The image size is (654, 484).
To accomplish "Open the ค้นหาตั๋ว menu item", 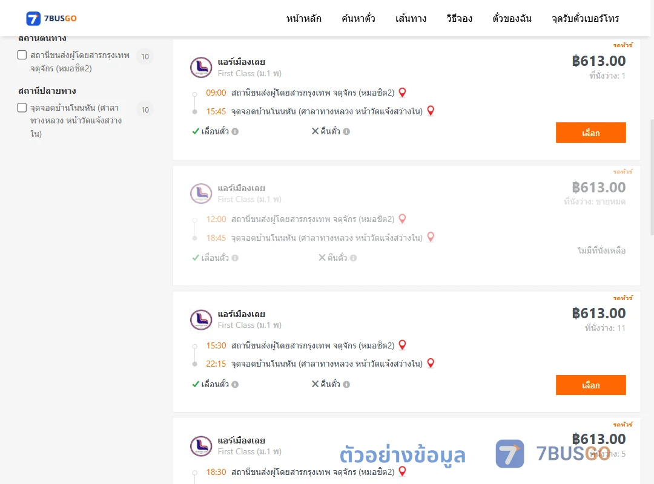I will pyautogui.click(x=358, y=18).
